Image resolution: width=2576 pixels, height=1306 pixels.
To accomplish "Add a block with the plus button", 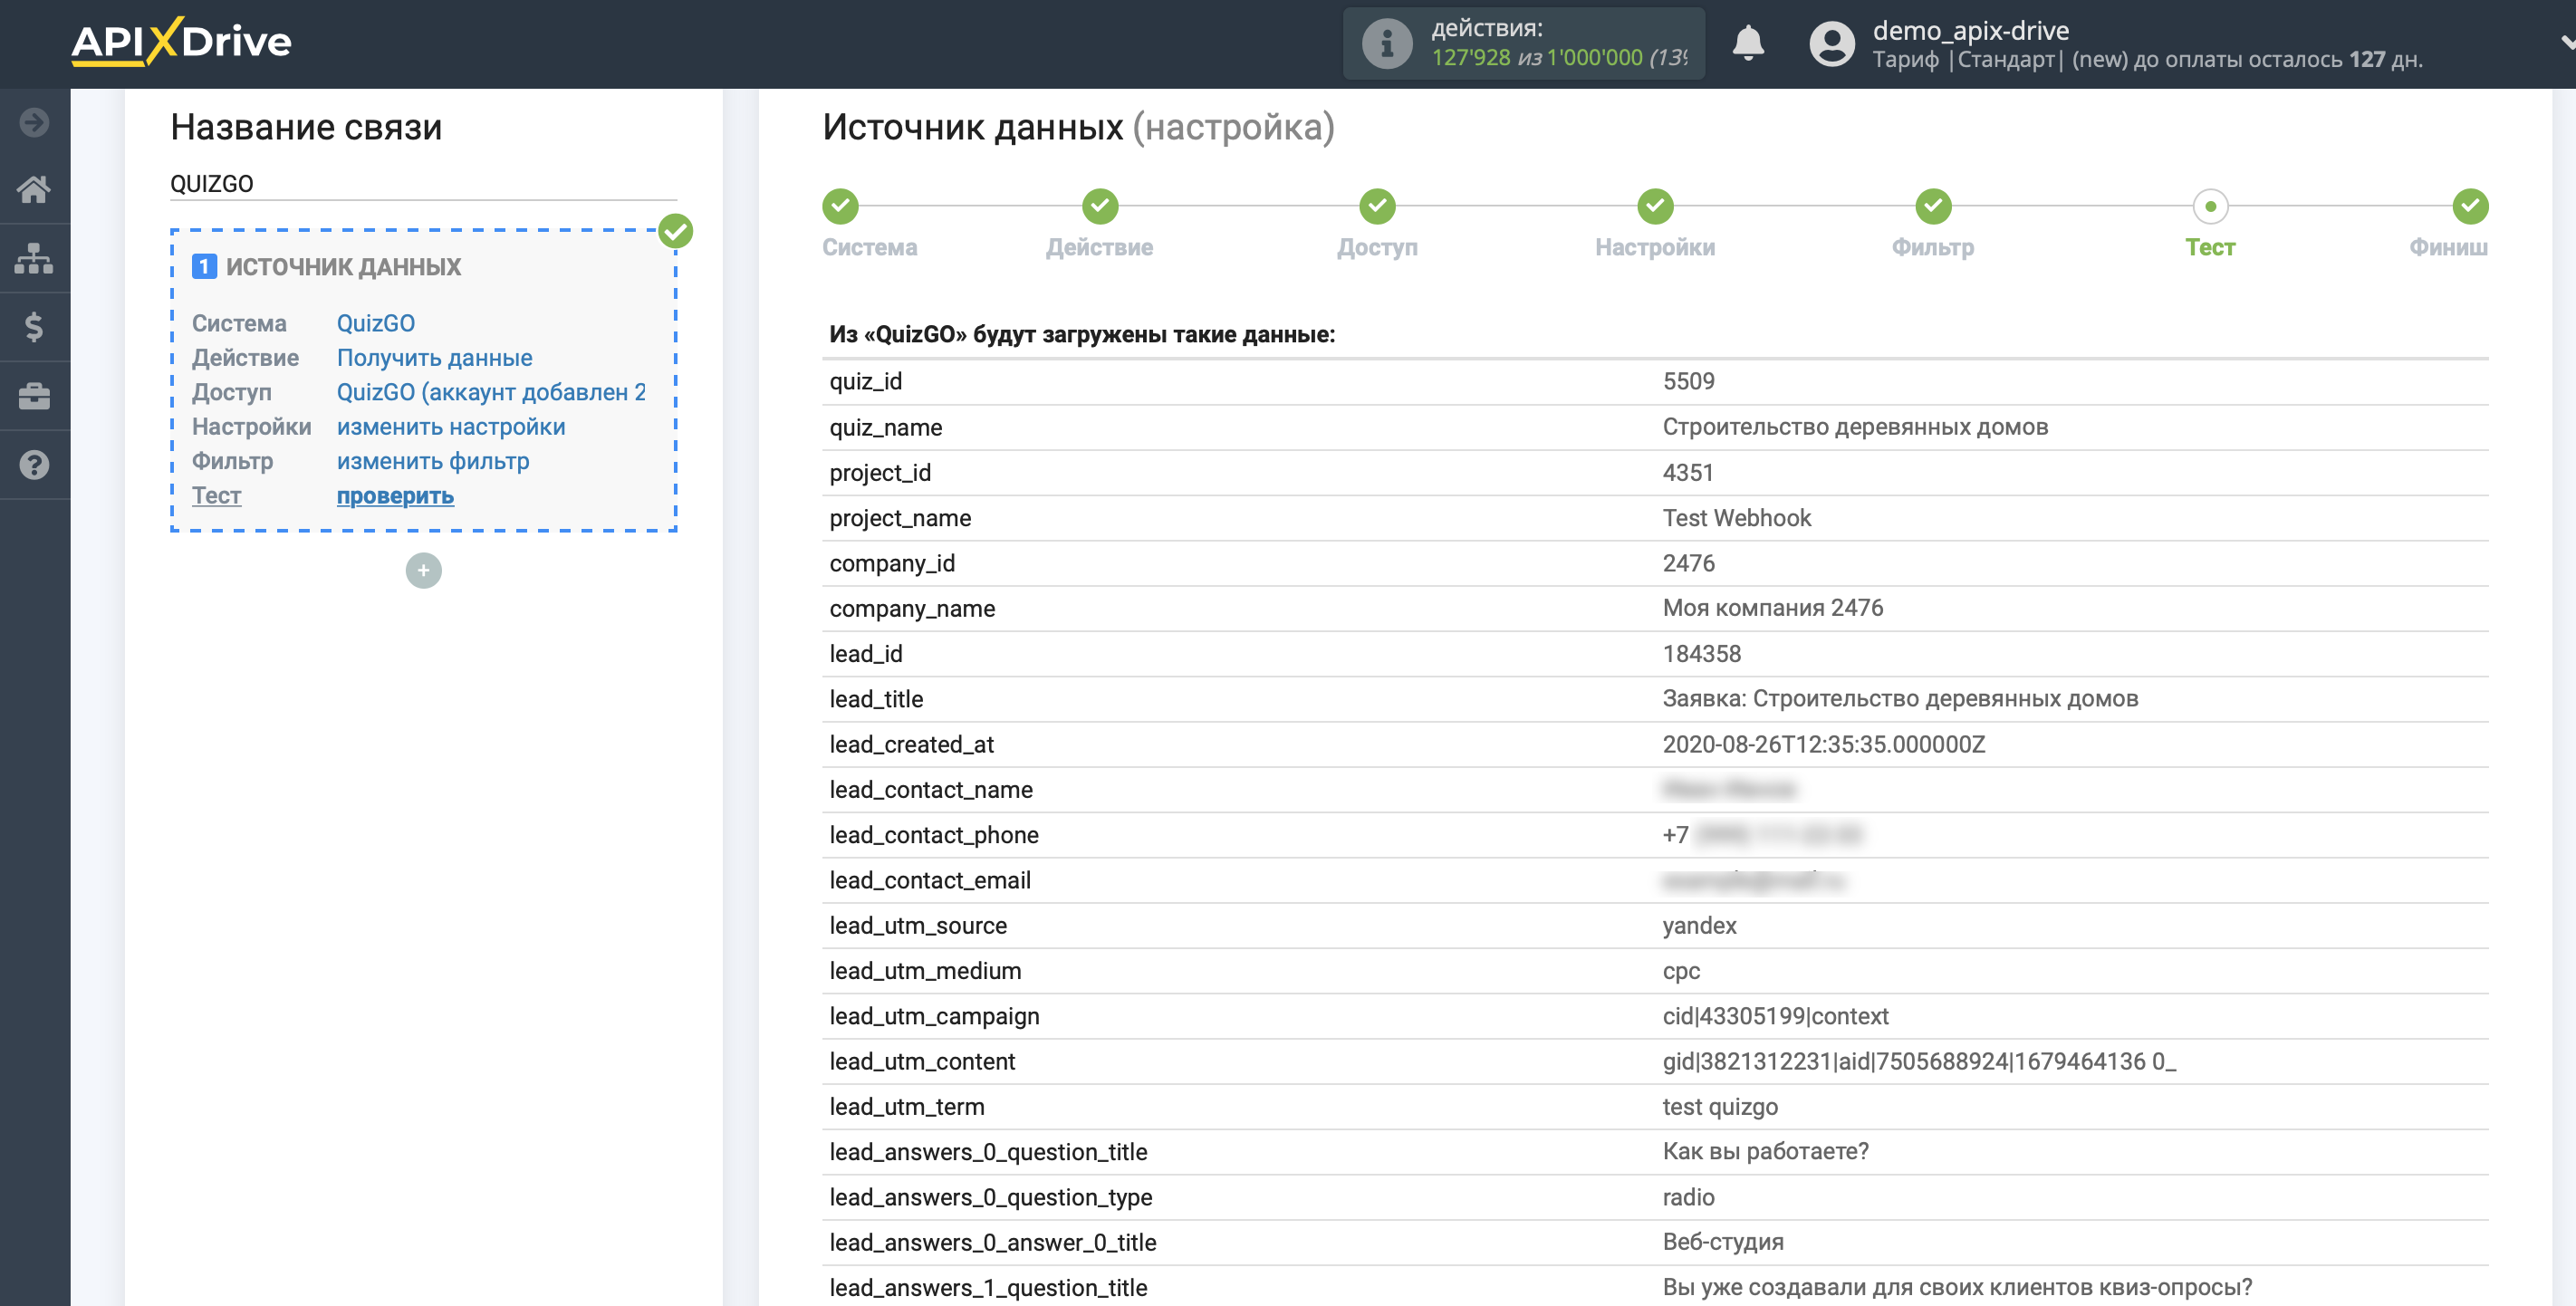I will point(423,571).
